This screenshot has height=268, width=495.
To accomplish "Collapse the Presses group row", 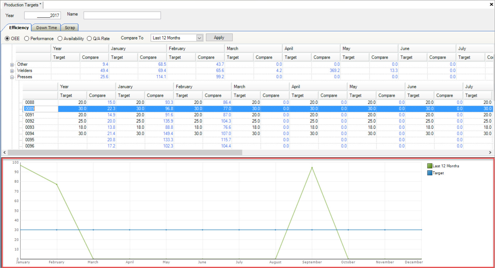I will pyautogui.click(x=12, y=77).
